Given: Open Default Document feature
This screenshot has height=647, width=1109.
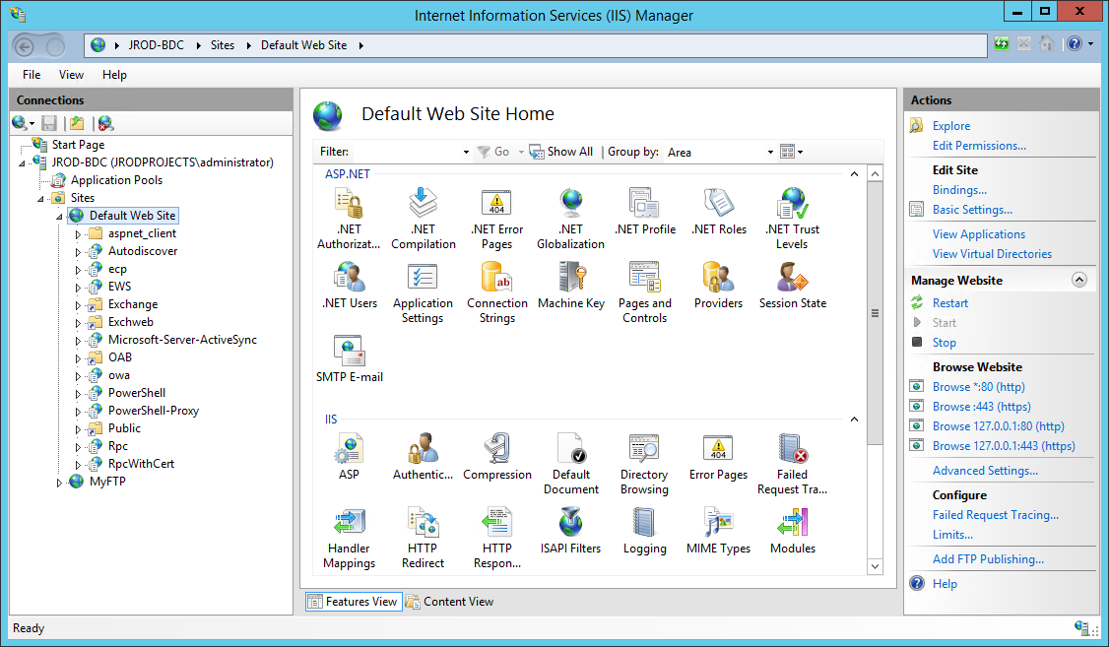Looking at the screenshot, I should [x=571, y=464].
